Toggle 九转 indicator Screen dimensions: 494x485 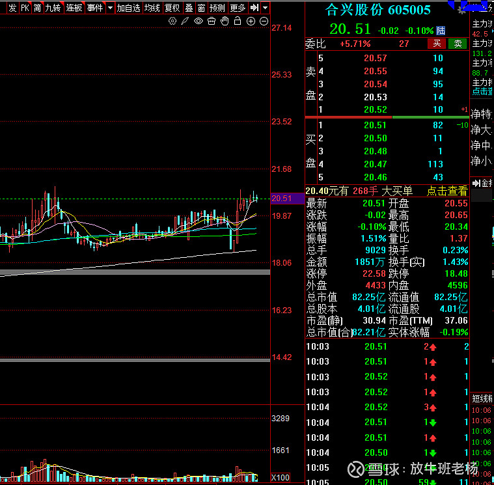click(53, 8)
